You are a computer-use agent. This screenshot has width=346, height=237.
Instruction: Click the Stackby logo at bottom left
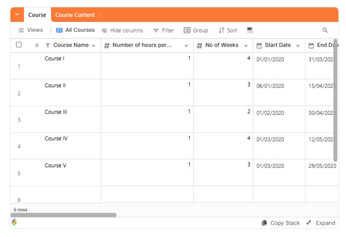[14, 222]
